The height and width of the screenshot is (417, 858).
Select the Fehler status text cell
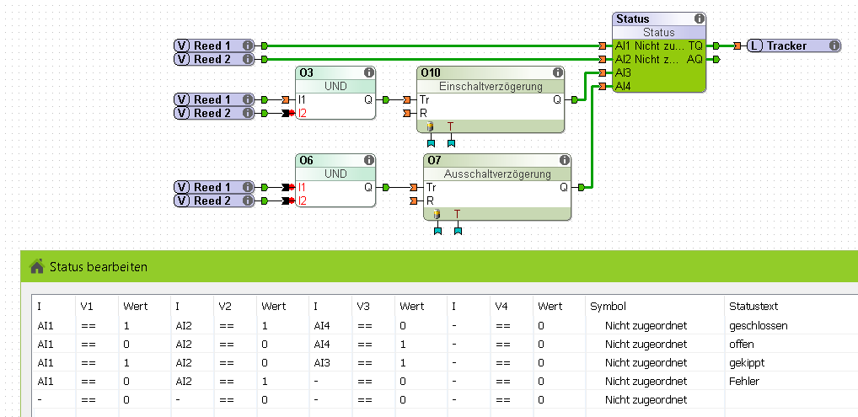pyautogui.click(x=744, y=382)
